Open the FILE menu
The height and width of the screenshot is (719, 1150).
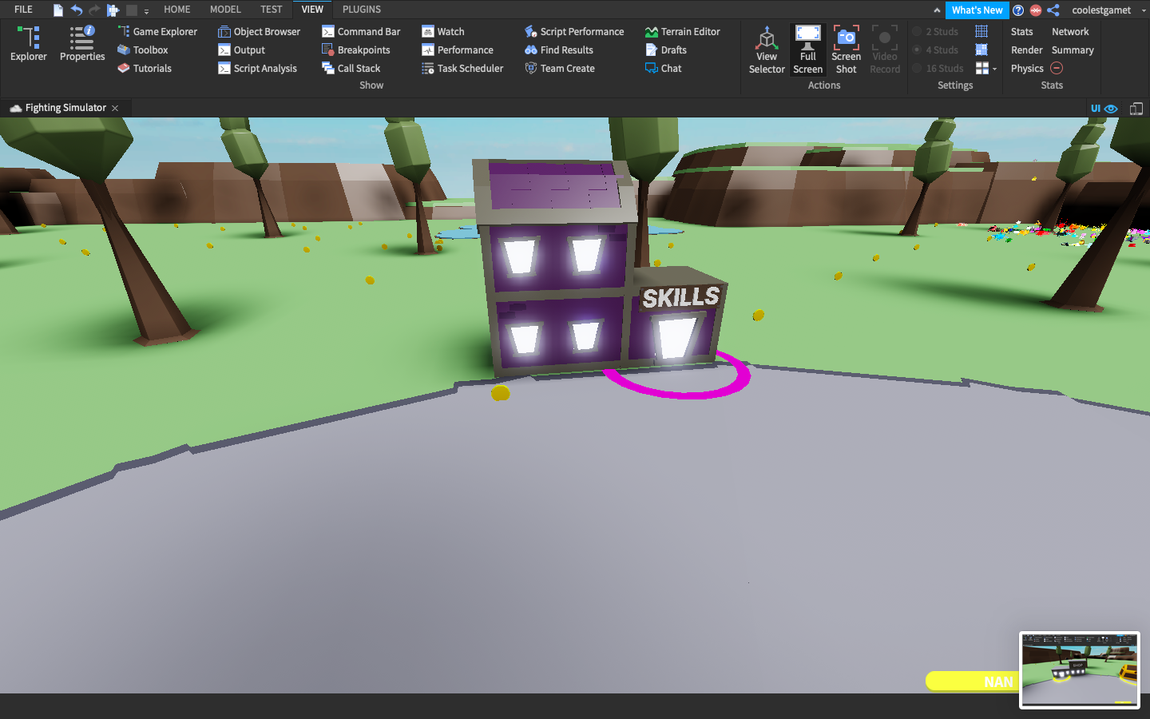(x=23, y=10)
